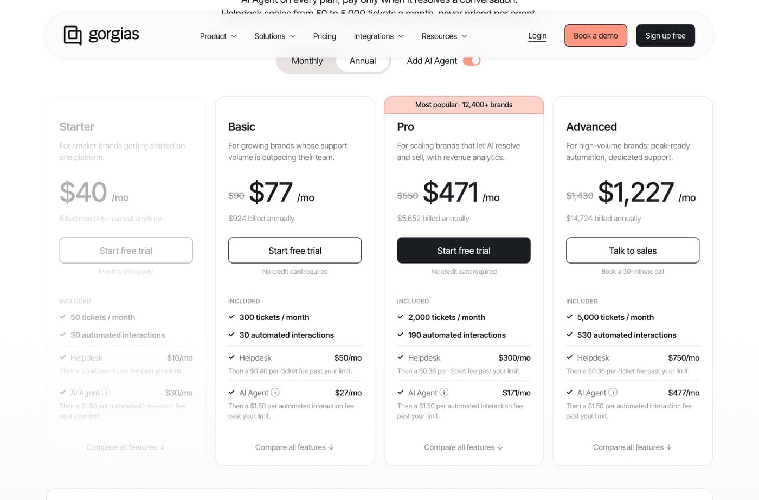Click '$924 billed annually' text
This screenshot has height=500, width=759.
pos(261,219)
